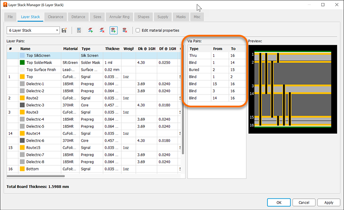Image resolution: width=344 pixels, height=210 pixels.
Task: Click the Top SolderMask SR:Green material cell
Action: click(70, 62)
